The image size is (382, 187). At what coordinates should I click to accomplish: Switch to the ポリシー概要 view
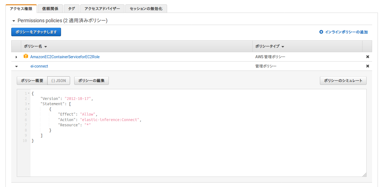(x=32, y=80)
